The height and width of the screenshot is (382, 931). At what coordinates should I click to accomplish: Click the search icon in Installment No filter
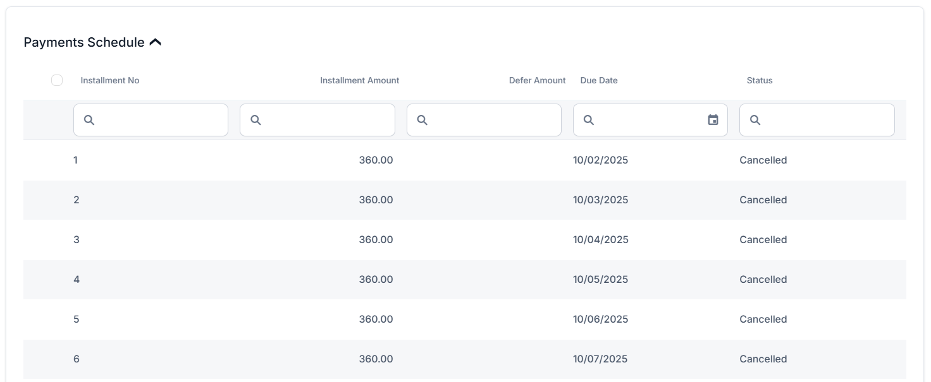pyautogui.click(x=89, y=120)
